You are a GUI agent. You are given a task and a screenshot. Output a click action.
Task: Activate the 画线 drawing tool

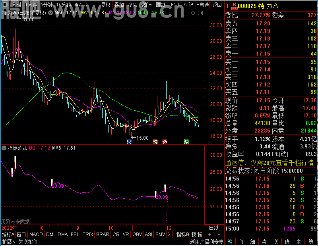pos(161,5)
